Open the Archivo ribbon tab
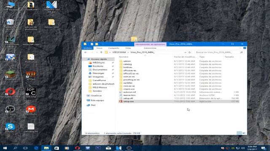The width and height of the screenshot is (270, 151). [87, 48]
